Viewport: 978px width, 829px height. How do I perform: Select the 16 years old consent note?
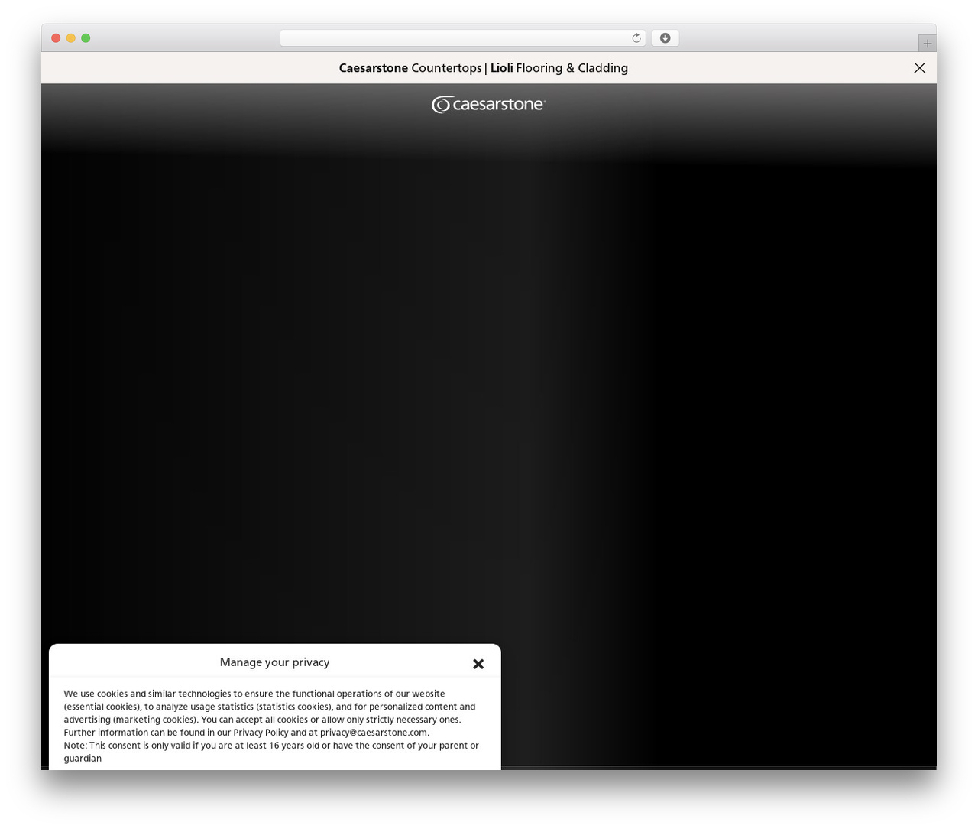pos(271,752)
